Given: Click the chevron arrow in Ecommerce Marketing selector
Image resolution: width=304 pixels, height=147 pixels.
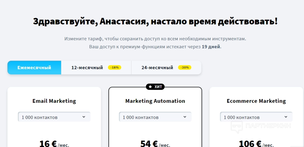Looking at the screenshot, I should click(286, 117).
